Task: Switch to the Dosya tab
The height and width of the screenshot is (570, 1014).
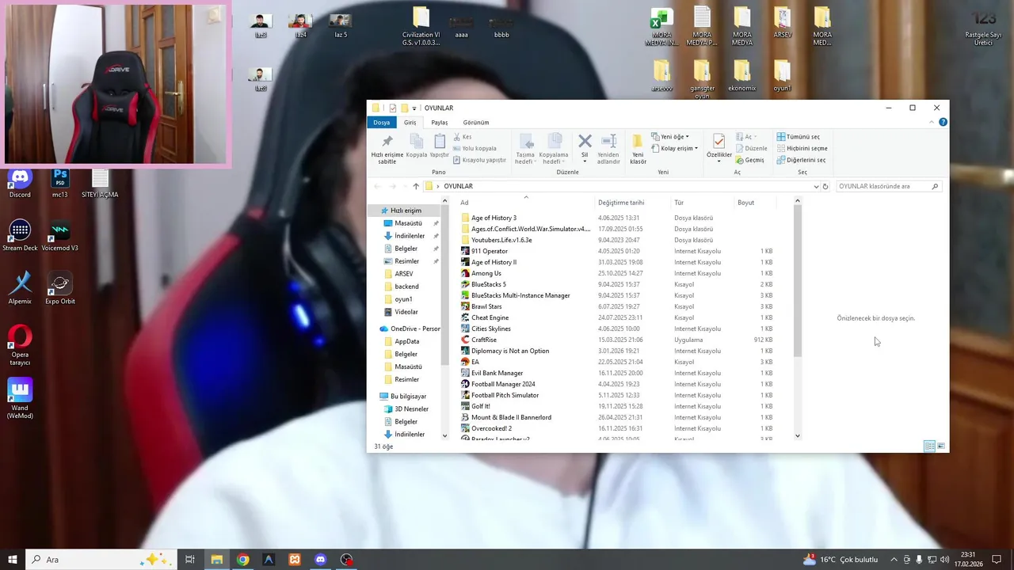Action: (382, 123)
